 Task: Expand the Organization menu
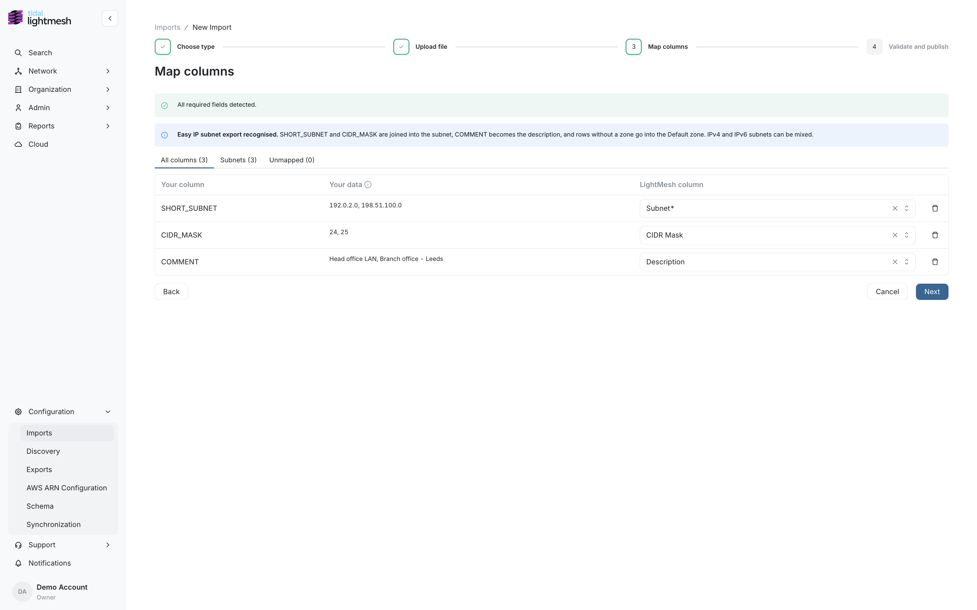tap(63, 89)
